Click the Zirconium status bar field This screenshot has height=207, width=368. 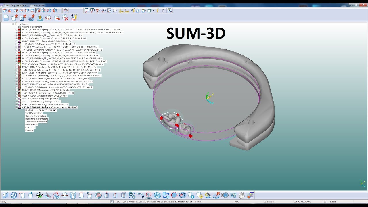pyautogui.click(x=269, y=202)
